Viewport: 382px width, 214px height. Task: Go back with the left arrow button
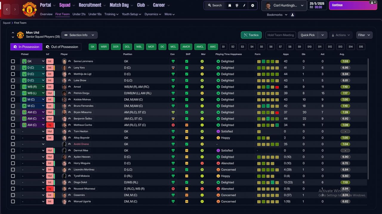(7, 10)
